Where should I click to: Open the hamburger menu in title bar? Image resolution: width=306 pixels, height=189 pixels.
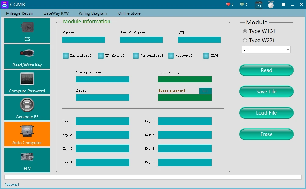coord(283,5)
